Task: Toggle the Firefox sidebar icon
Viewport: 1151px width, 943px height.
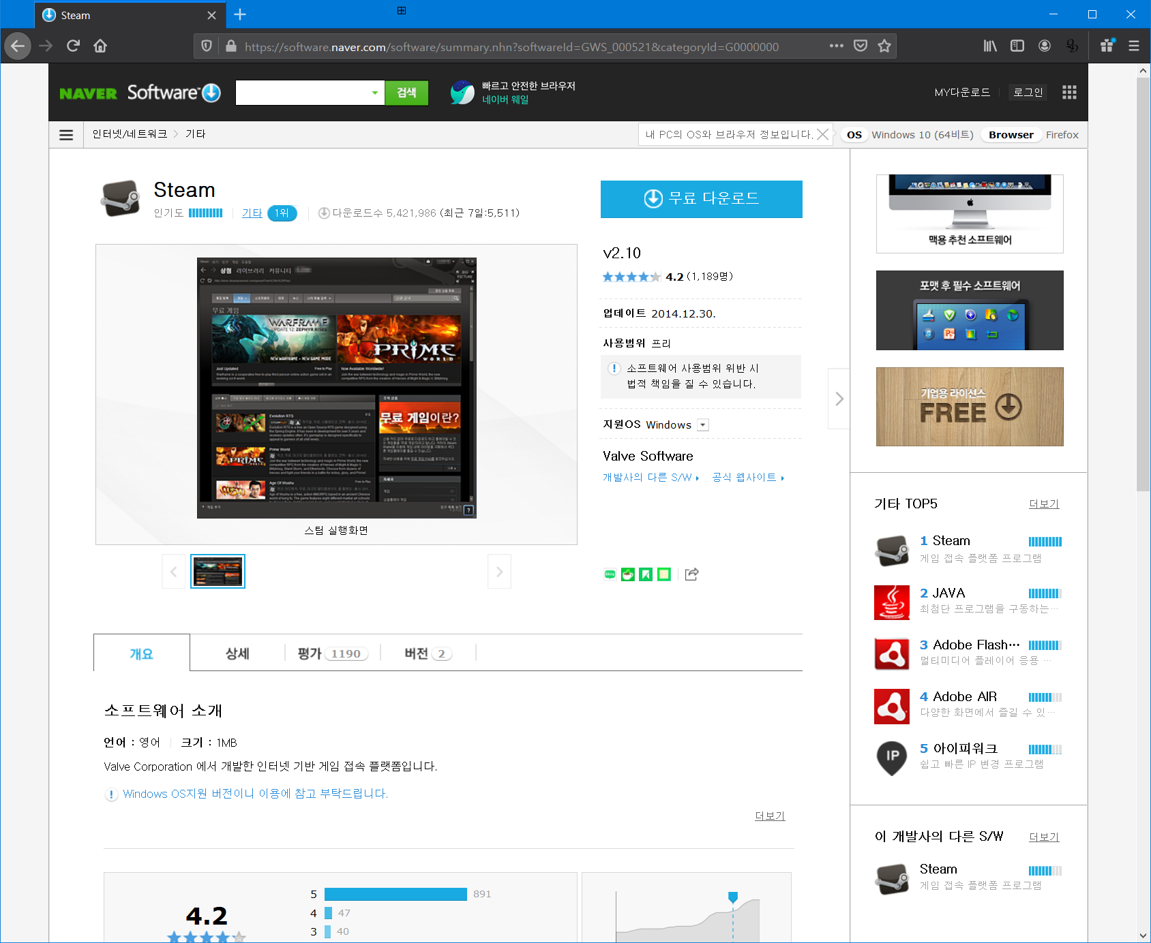Action: [x=1017, y=46]
